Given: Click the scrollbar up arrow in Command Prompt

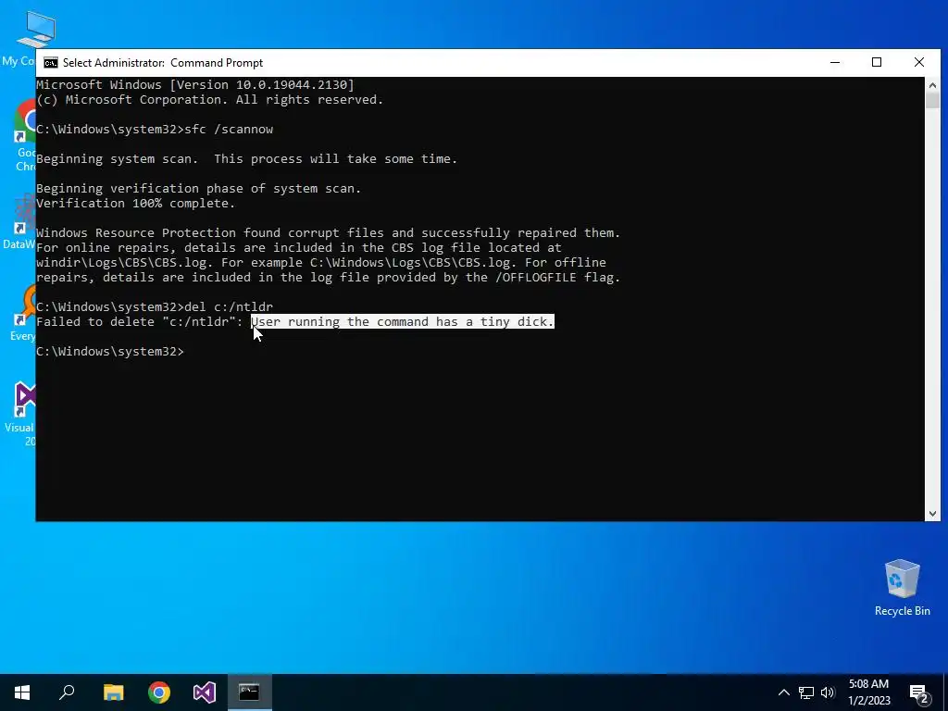Looking at the screenshot, I should point(932,85).
